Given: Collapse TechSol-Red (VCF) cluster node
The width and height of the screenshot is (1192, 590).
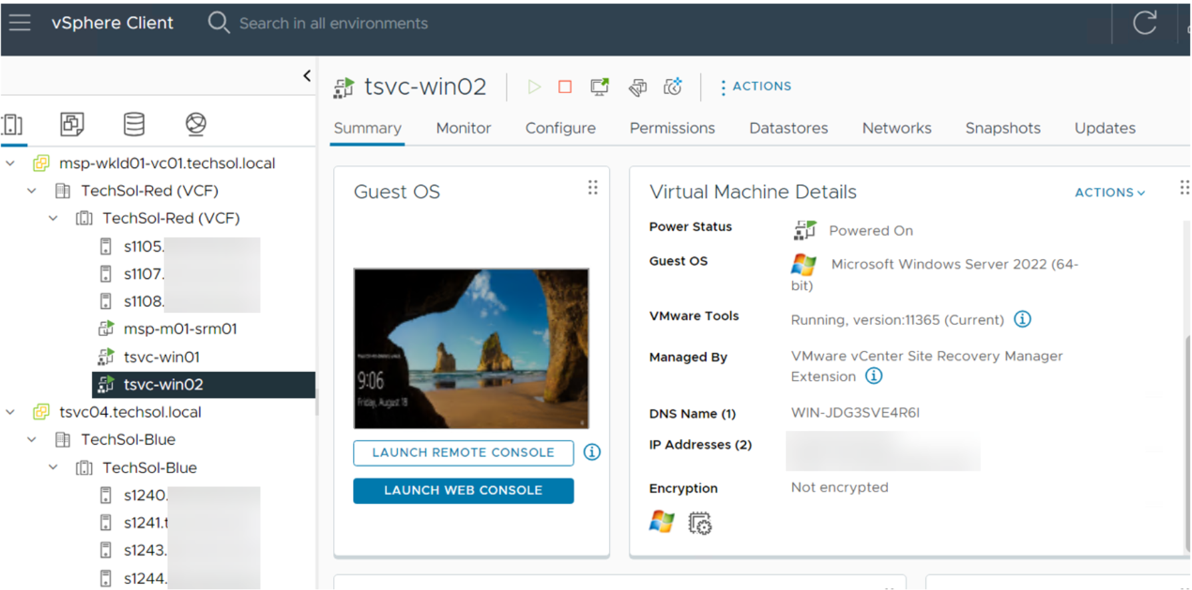Looking at the screenshot, I should point(53,219).
